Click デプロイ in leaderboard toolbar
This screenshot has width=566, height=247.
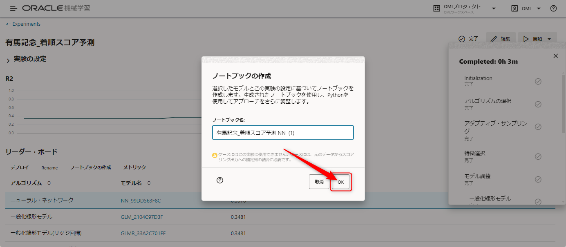pyautogui.click(x=20, y=167)
